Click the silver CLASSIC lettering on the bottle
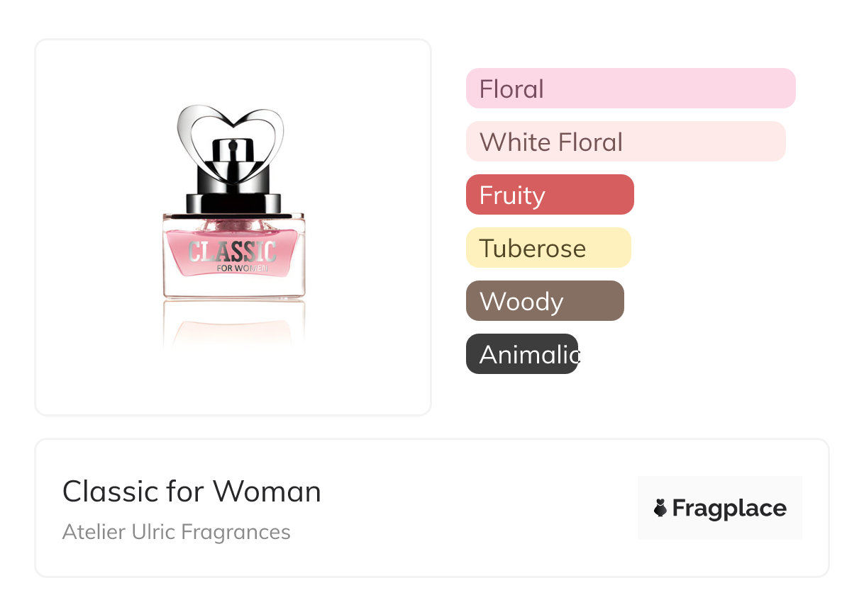The height and width of the screenshot is (612, 864). point(232,253)
